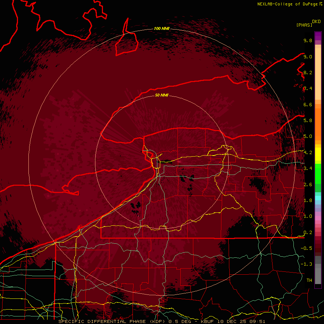Pick the yellow segment of the color bar
This screenshot has height=324, width=324.
pos(318,154)
